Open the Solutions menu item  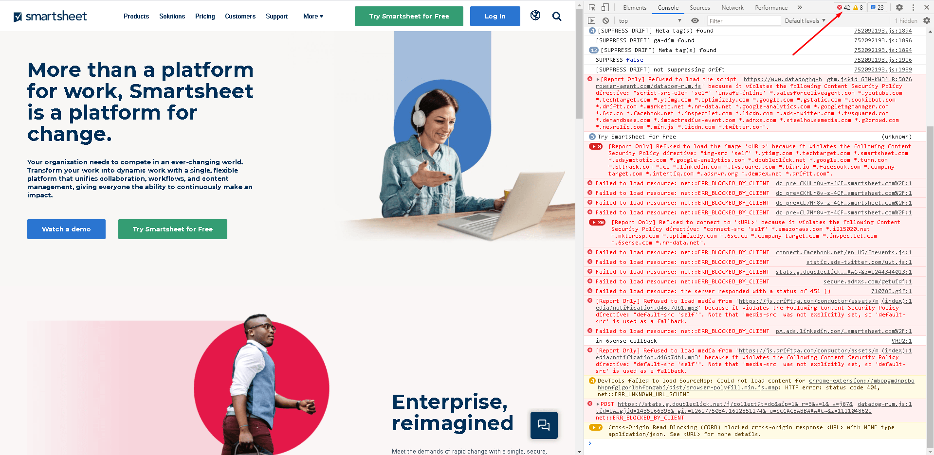[x=172, y=16]
